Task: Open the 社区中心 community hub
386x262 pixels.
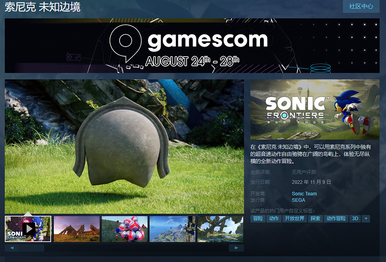Action: coord(361,6)
